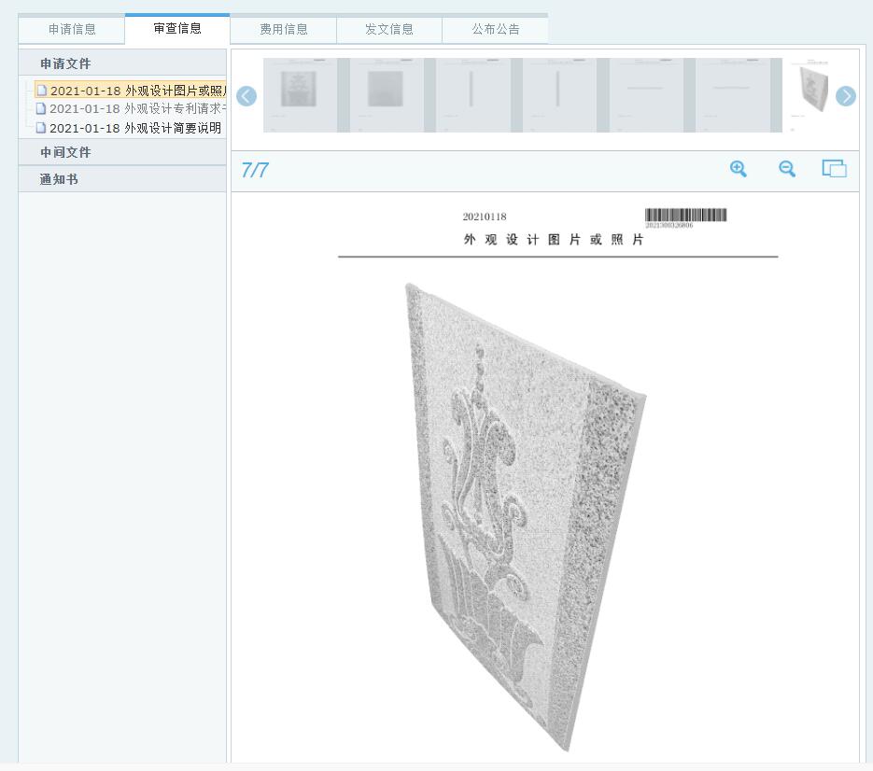Select the 审查信息 tab
The height and width of the screenshot is (771, 873).
pyautogui.click(x=177, y=28)
